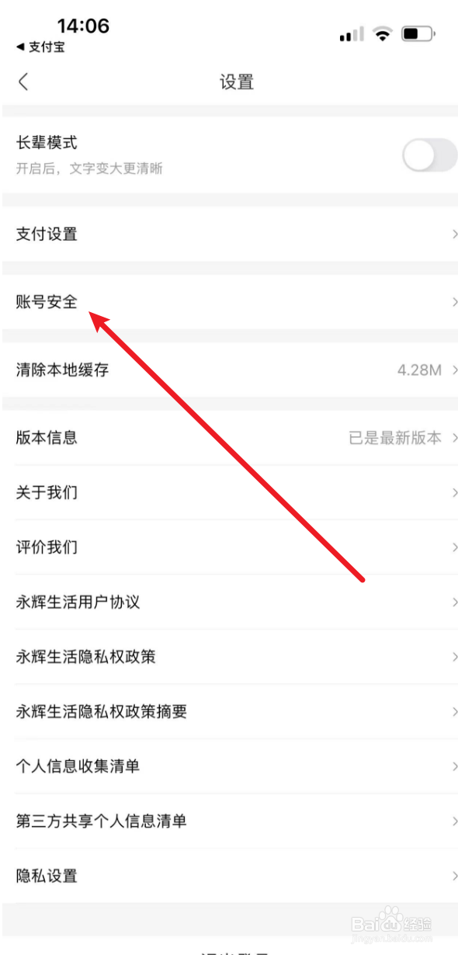
Task: Open 账号安全 account security
Action: tap(229, 302)
